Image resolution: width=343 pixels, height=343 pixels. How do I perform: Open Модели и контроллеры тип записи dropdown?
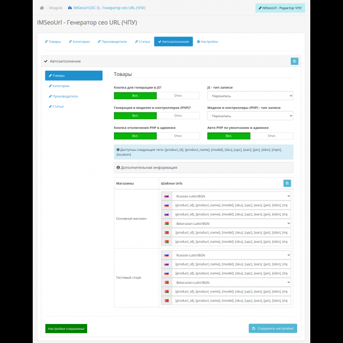(250, 116)
